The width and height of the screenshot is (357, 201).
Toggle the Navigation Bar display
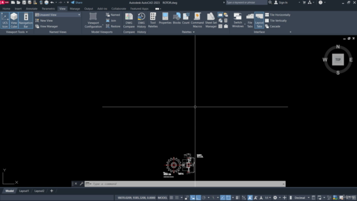point(26,20)
